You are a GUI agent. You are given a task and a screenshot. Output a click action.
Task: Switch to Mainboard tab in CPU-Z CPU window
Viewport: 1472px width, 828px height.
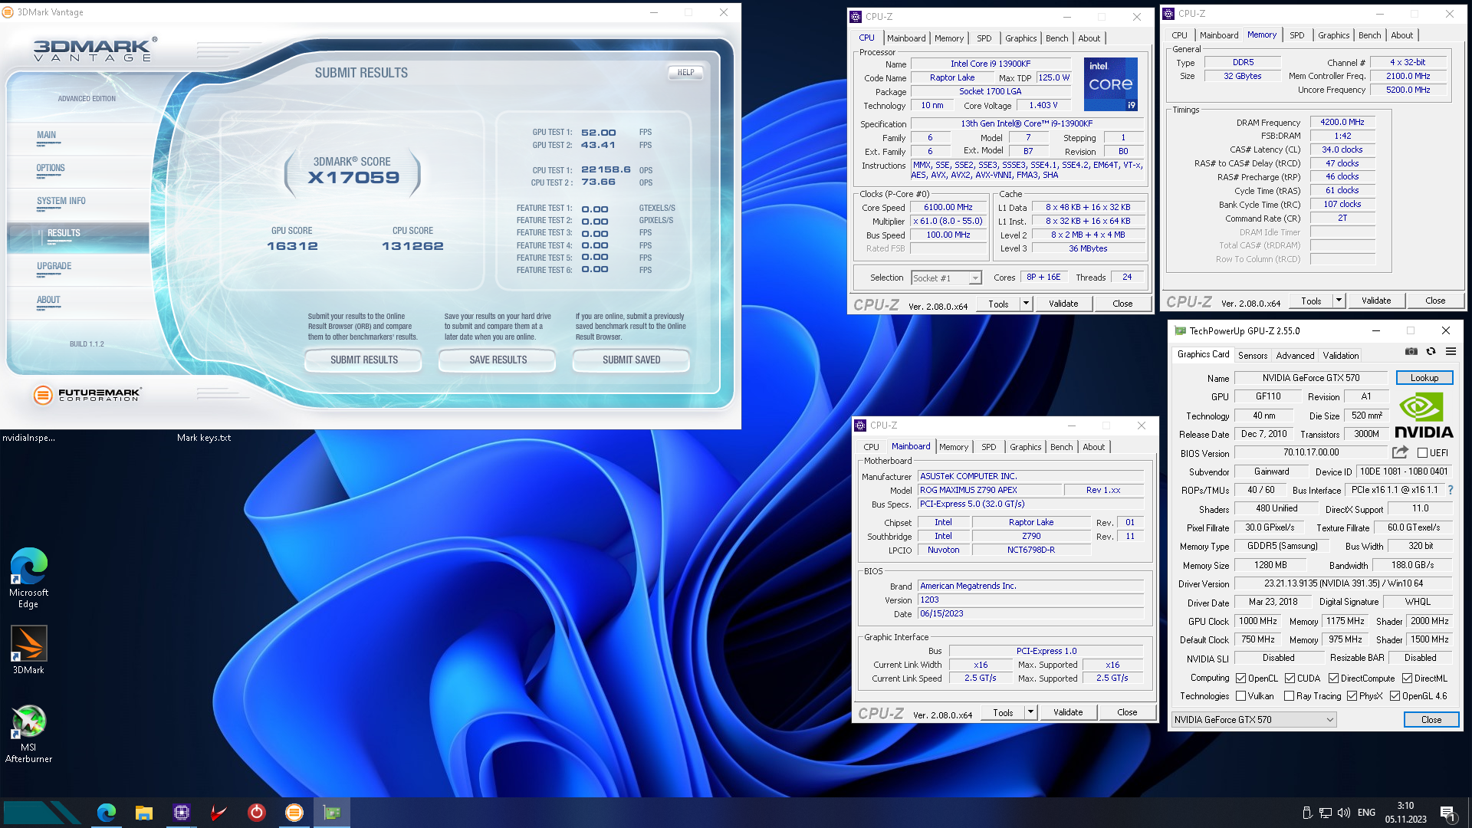pos(906,38)
